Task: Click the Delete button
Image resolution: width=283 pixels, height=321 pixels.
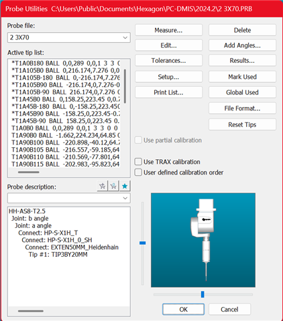Action: (x=242, y=30)
